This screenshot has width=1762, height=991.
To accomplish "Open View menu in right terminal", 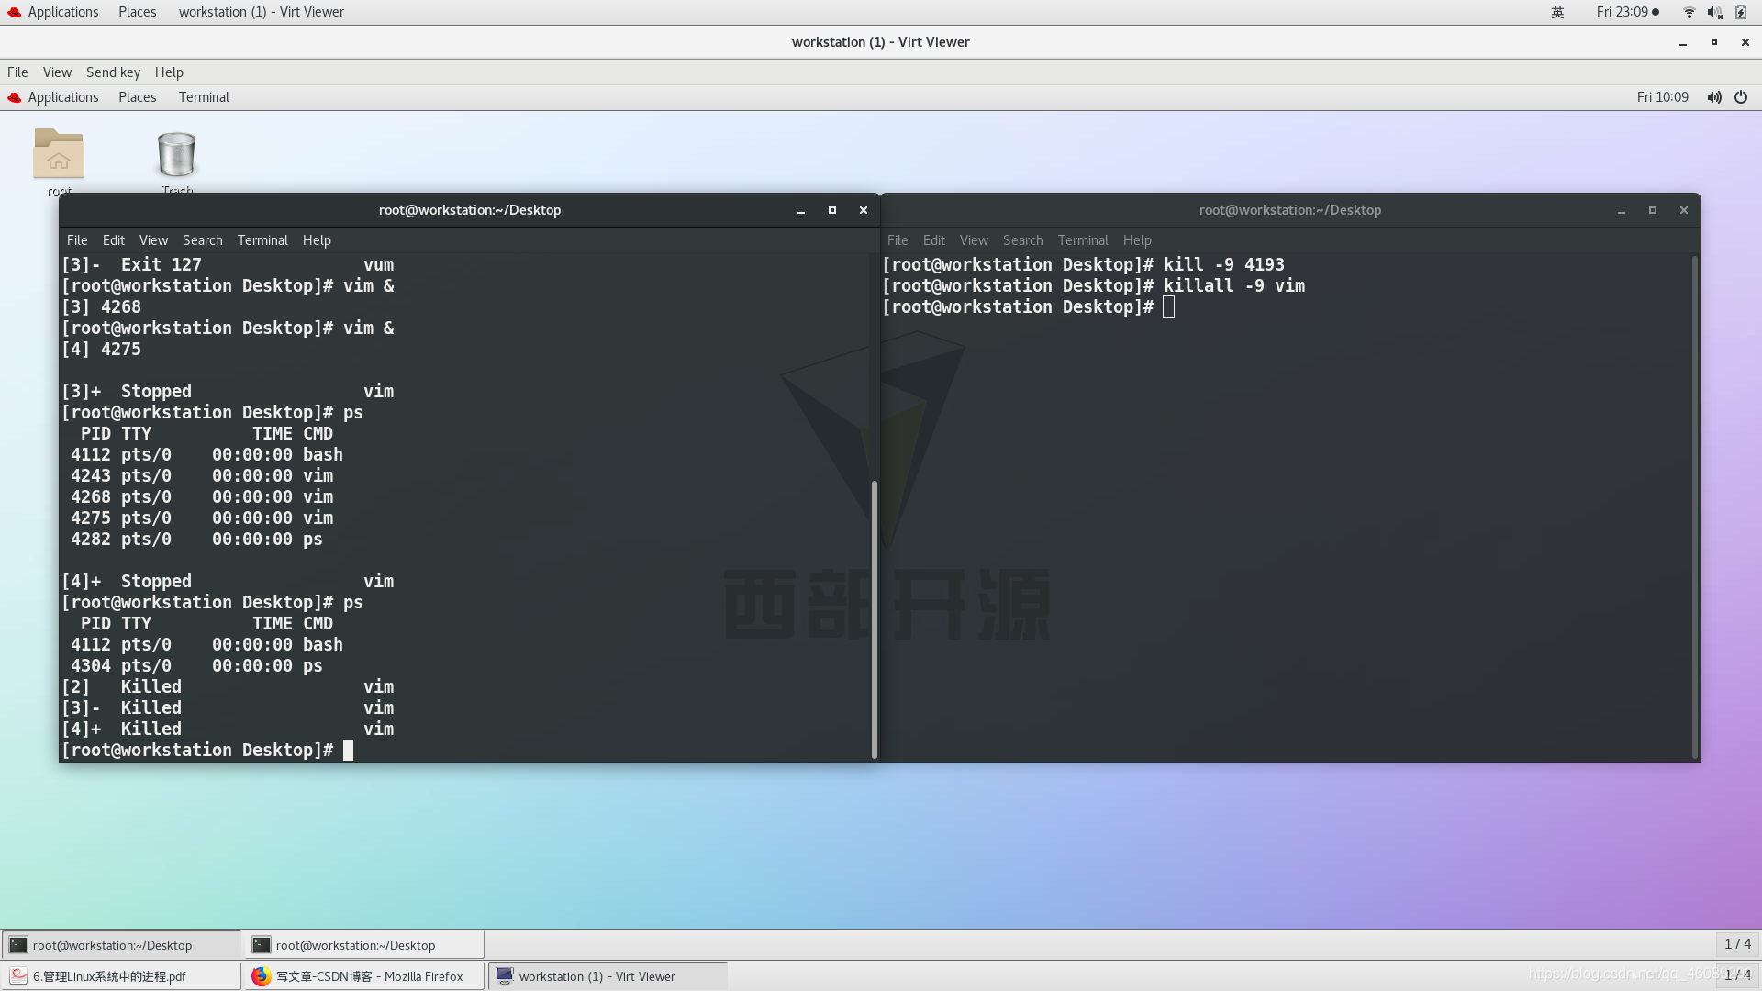I will click(974, 240).
